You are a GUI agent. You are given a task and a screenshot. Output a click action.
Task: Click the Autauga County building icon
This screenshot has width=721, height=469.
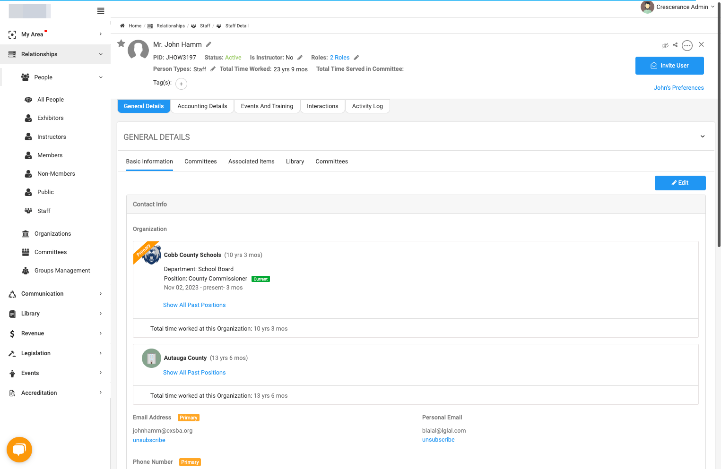coord(151,358)
